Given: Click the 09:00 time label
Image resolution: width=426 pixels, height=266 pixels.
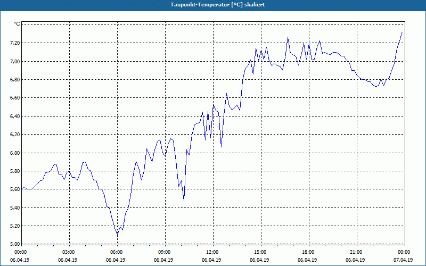Looking at the screenshot, I should (165, 252).
